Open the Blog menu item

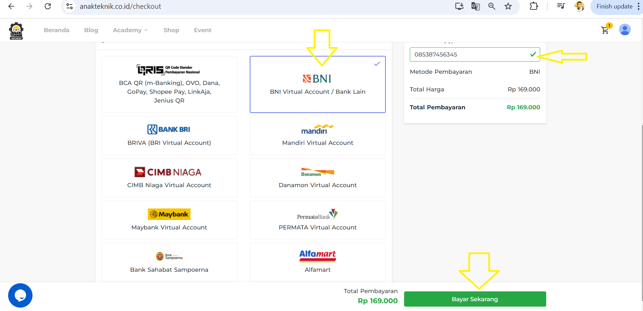(x=91, y=30)
